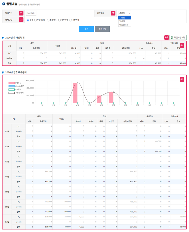189x232 pixels.
Task: Click the 실결제금액 header in monthly table
Action: 128,121
